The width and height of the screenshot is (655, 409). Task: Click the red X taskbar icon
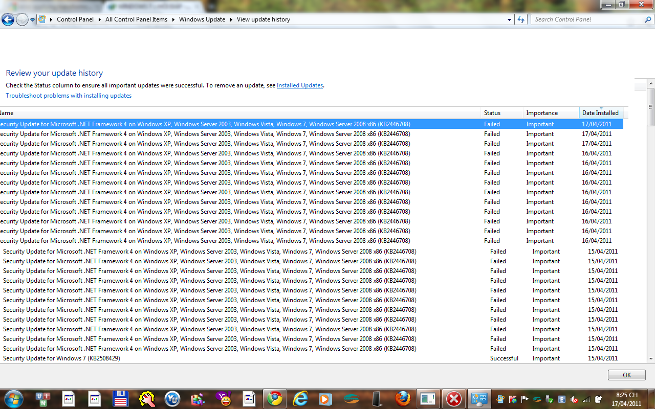point(453,399)
